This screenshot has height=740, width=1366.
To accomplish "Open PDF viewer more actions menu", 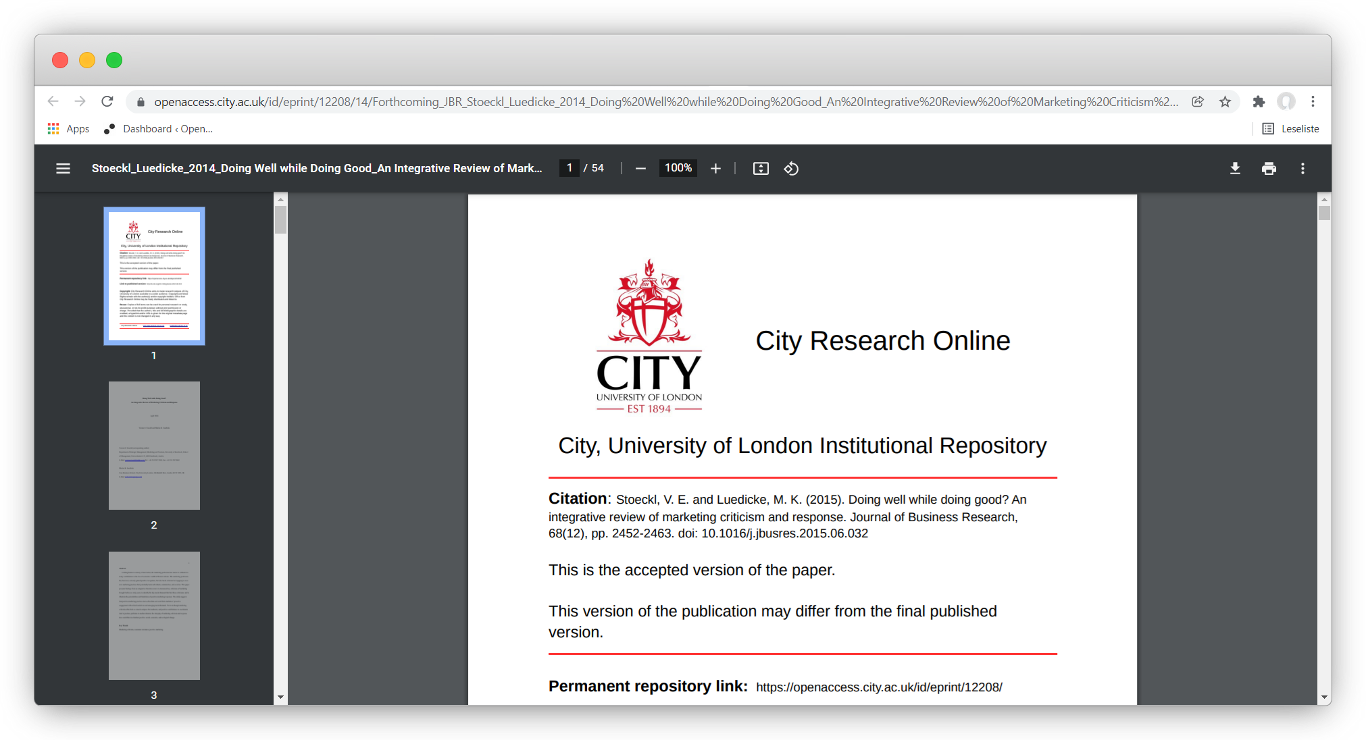I will (x=1302, y=168).
